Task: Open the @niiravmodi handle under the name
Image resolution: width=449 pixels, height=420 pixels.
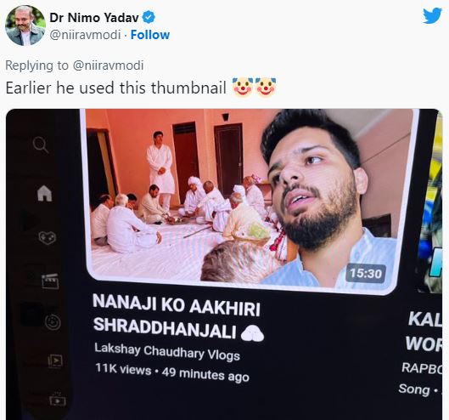Action: click(85, 35)
